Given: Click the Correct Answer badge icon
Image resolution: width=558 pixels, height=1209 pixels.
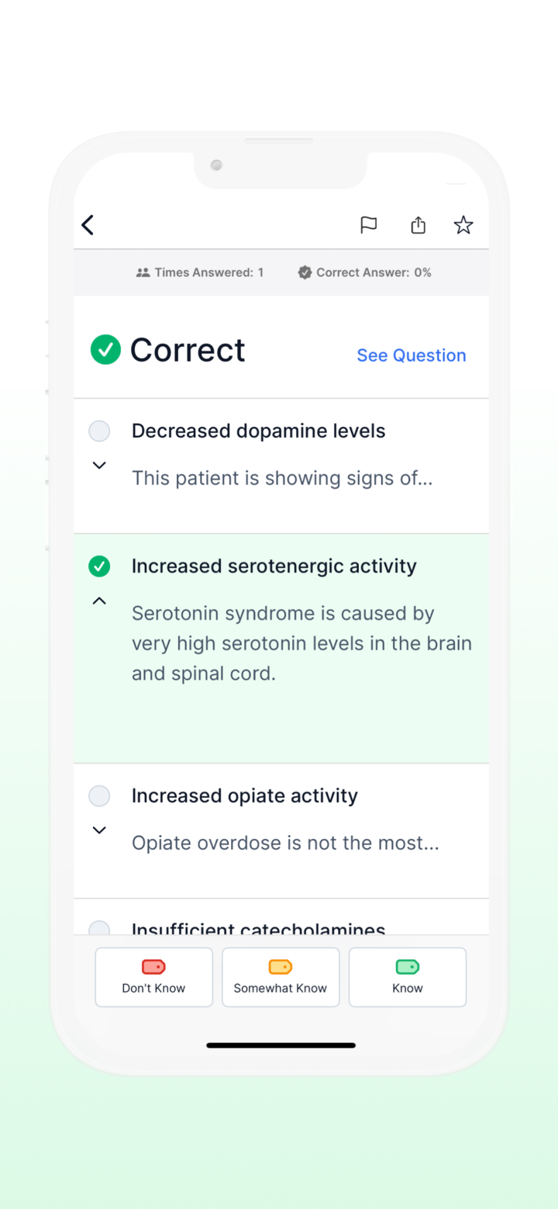Looking at the screenshot, I should tap(305, 272).
